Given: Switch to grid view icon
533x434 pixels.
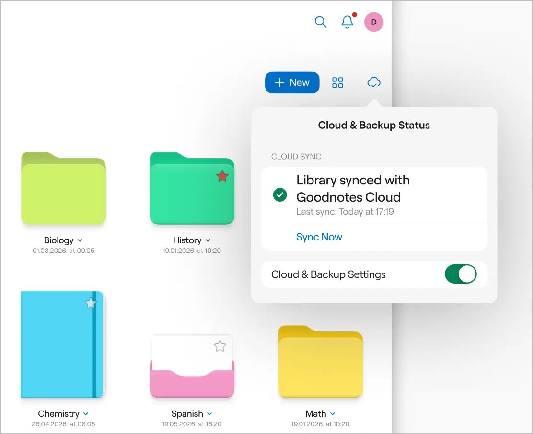Looking at the screenshot, I should click(337, 82).
